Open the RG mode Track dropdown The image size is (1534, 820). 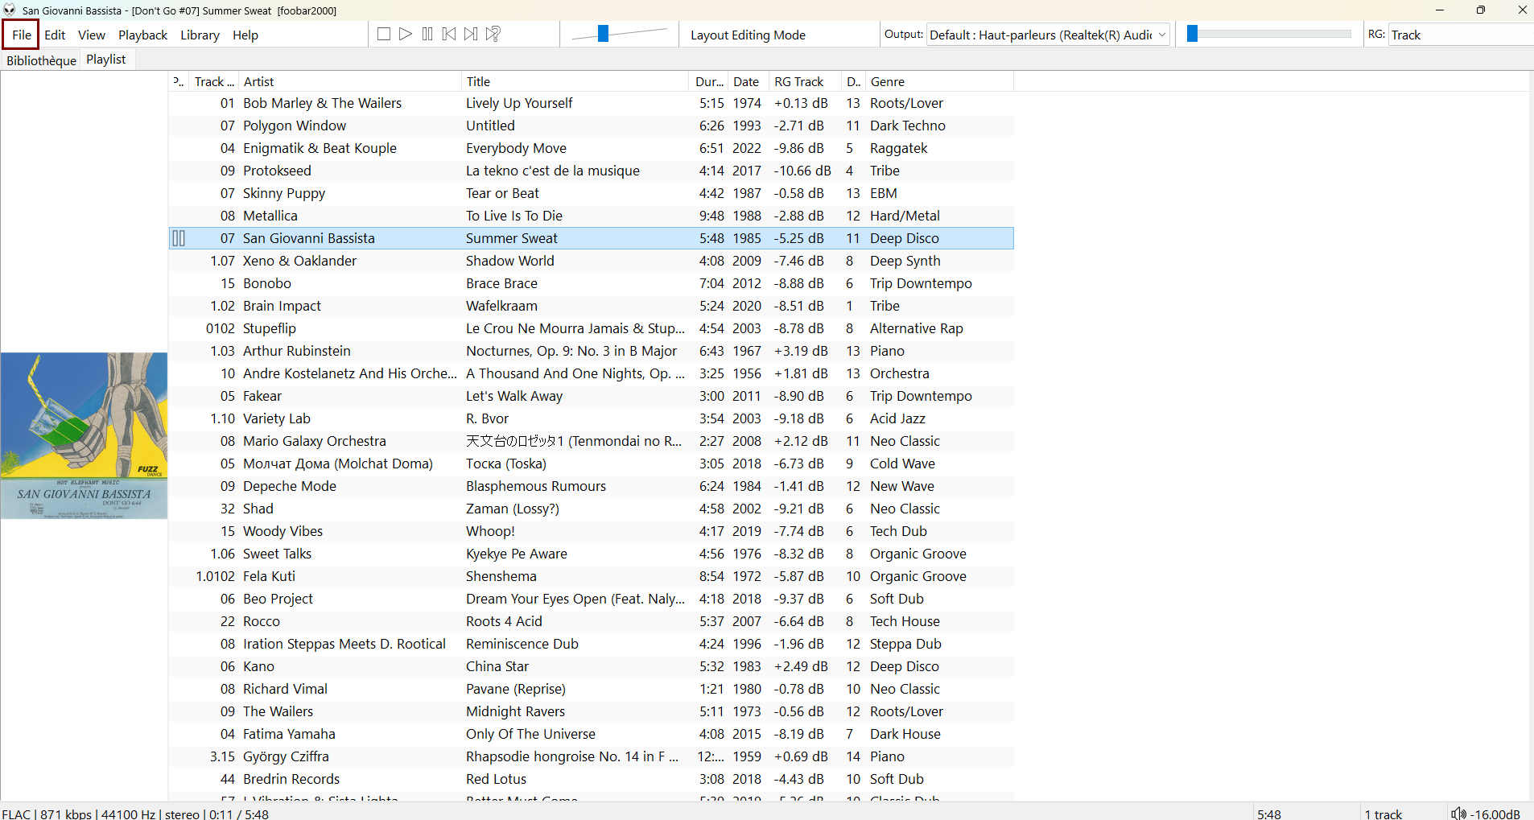click(x=1461, y=35)
